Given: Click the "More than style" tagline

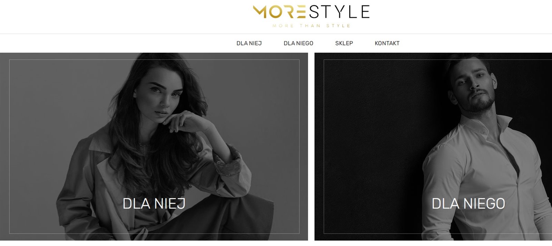Looking at the screenshot, I should tap(311, 26).
